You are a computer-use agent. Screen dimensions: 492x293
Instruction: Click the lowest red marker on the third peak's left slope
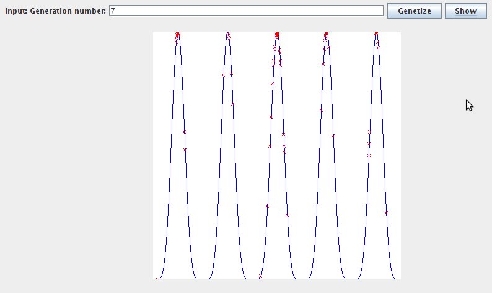(268, 206)
